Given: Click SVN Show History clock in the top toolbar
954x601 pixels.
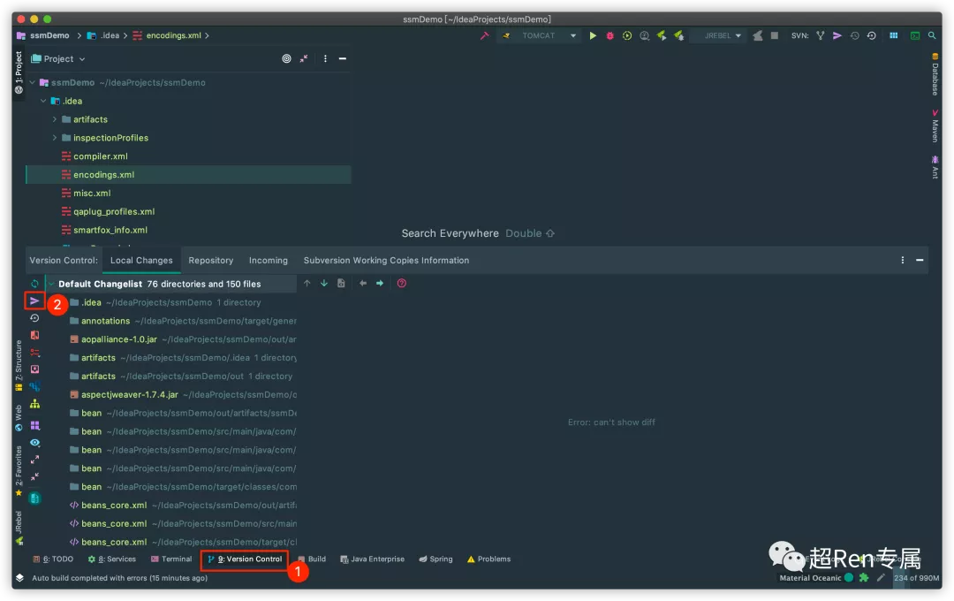Looking at the screenshot, I should point(854,35).
